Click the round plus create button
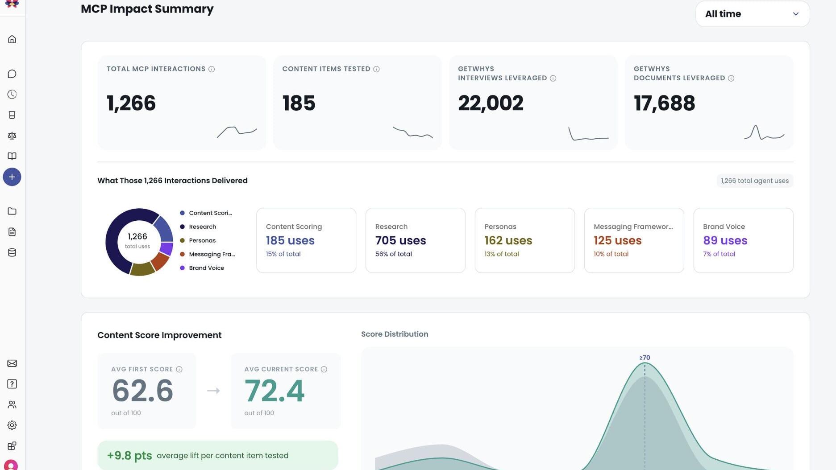 12,177
